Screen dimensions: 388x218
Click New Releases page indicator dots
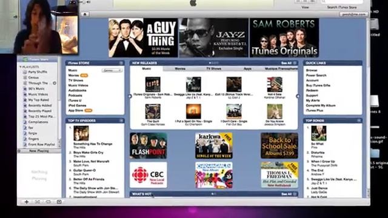tap(213, 63)
